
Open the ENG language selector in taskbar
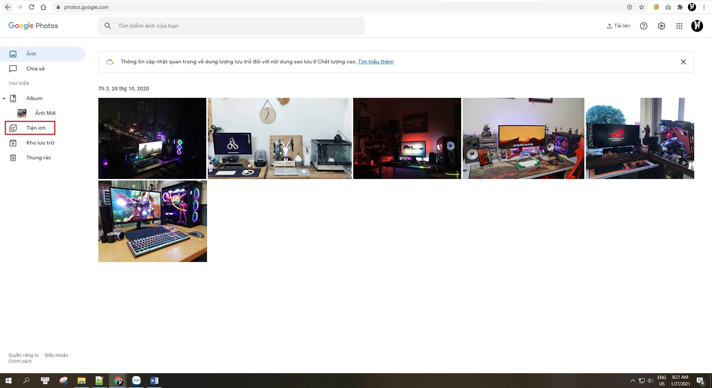pyautogui.click(x=662, y=381)
